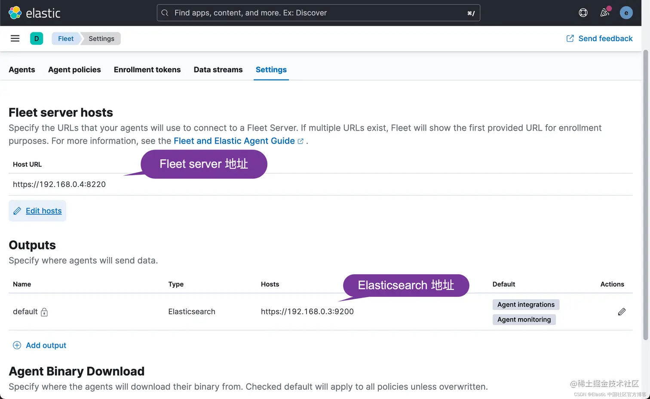Click the page vertical scrollbar
This screenshot has height=399, width=650.
coord(645,195)
